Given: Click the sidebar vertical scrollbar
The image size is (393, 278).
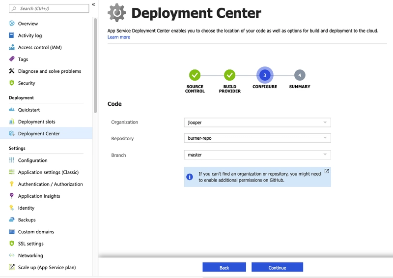Looking at the screenshot, I should click(x=95, y=65).
